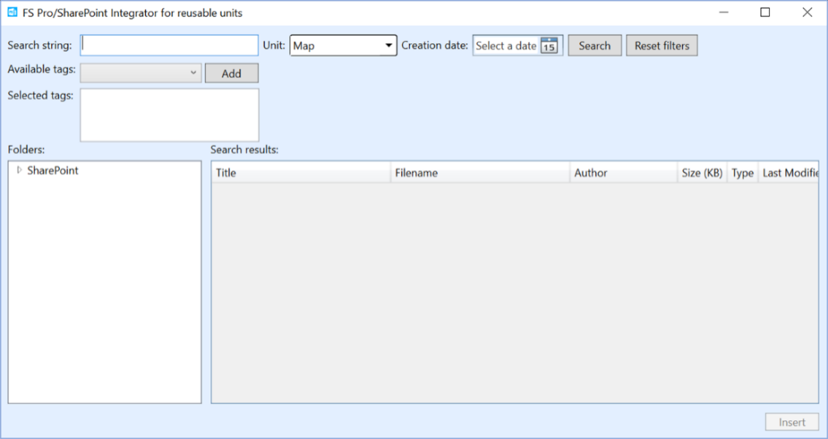
Task: Open the Unit dropdown showing Map
Action: point(343,46)
